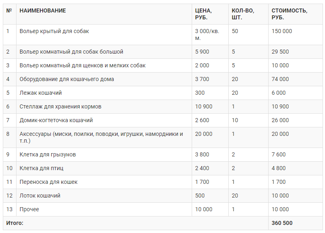
Task: Select the price cell 10 900
Action: click(210, 106)
